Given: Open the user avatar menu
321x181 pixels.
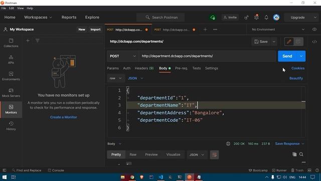Looking at the screenshot, I should 276,18.
